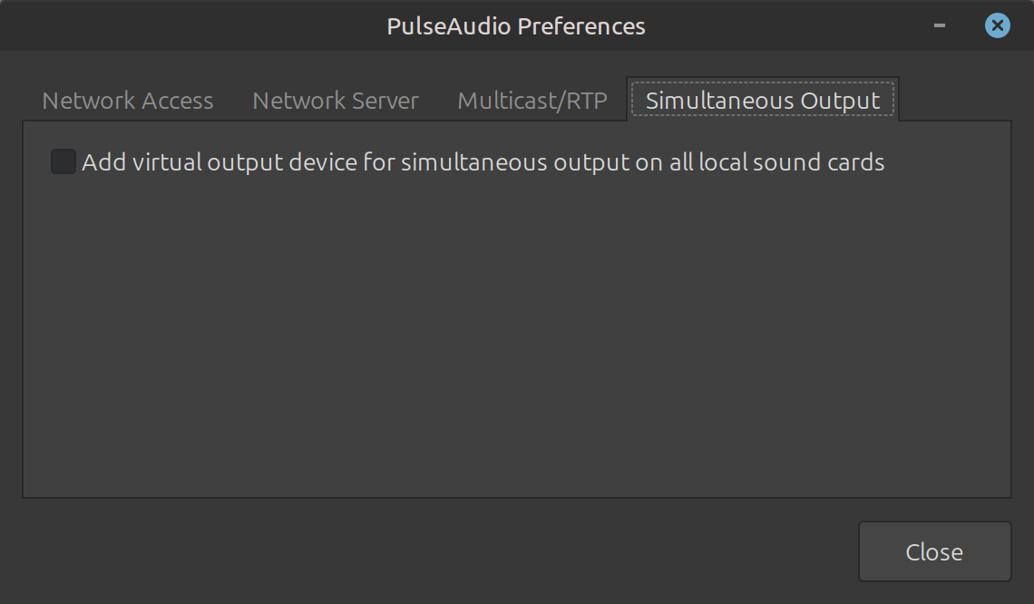This screenshot has height=604, width=1034.
Task: Click the Simultaneous Output tab
Action: 763,101
